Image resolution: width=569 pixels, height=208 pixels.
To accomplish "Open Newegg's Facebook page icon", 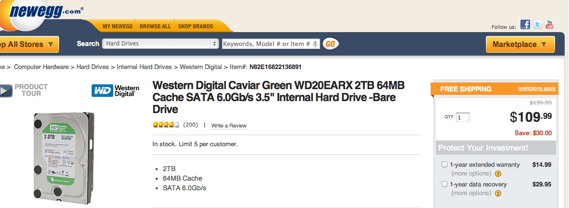I will (x=525, y=24).
